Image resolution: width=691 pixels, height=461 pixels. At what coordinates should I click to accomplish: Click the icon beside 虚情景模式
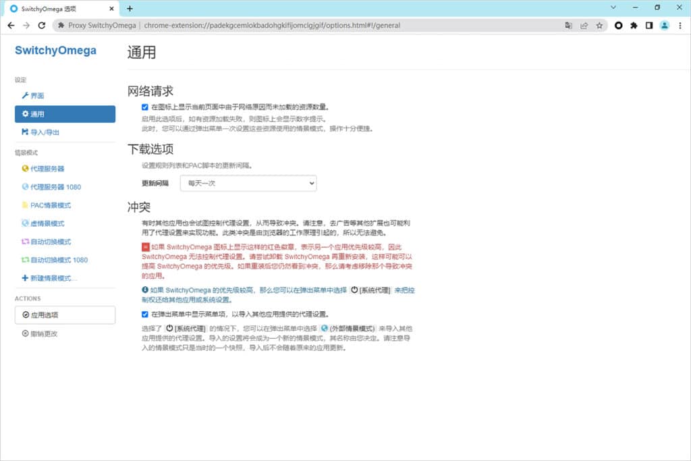click(25, 223)
